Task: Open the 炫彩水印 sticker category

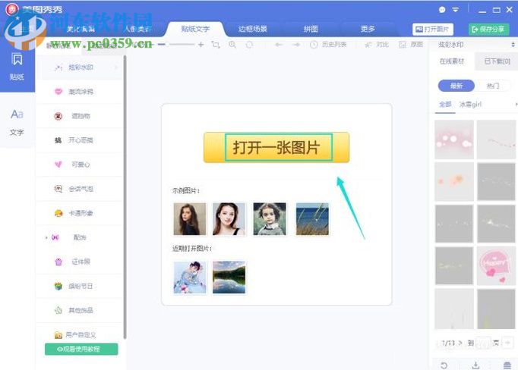Action: [79, 67]
